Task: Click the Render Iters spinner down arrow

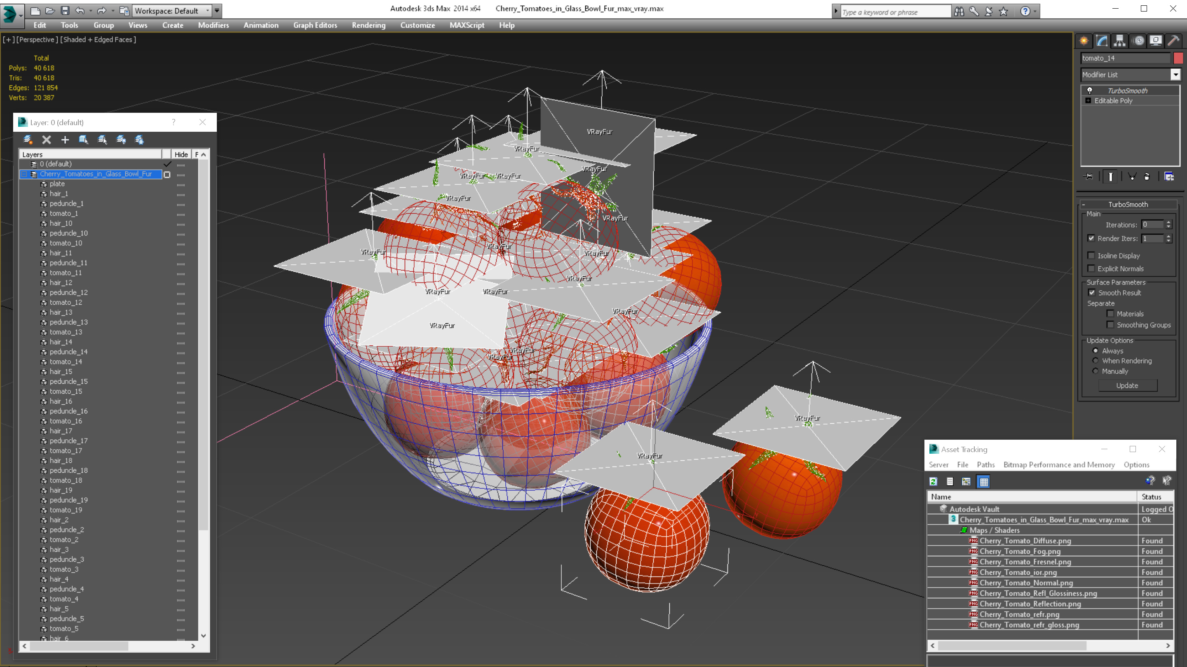Action: click(1168, 241)
